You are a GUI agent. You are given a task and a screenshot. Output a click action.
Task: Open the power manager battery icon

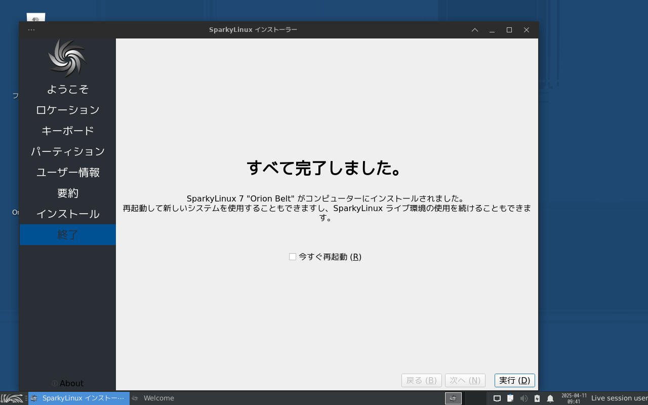537,398
